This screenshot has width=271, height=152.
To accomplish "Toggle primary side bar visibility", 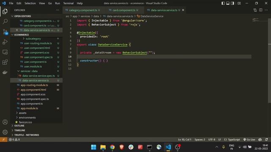I will 223,3.
